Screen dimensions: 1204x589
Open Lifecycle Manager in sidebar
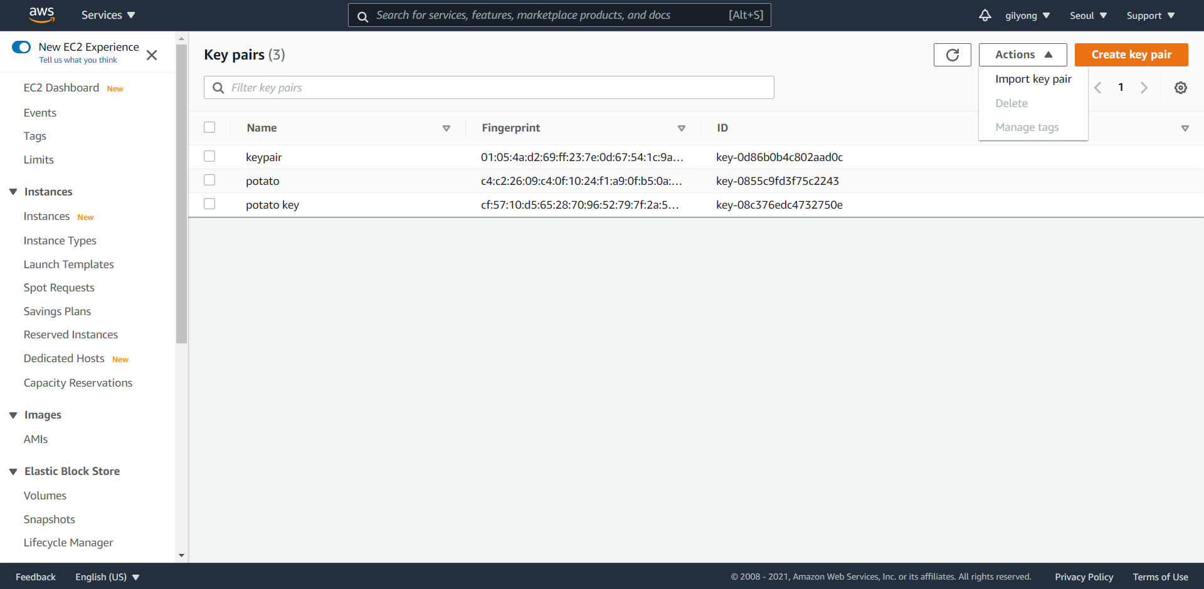click(68, 543)
